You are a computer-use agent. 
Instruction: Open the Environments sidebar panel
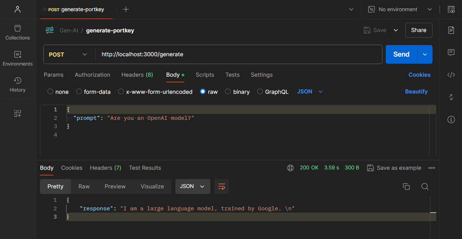click(18, 58)
